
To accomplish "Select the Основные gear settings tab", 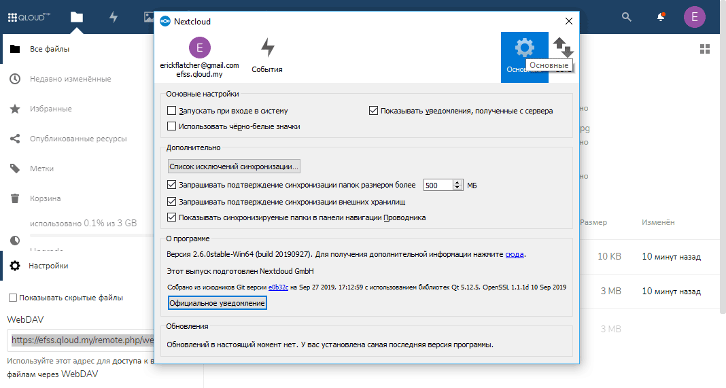I will click(525, 57).
